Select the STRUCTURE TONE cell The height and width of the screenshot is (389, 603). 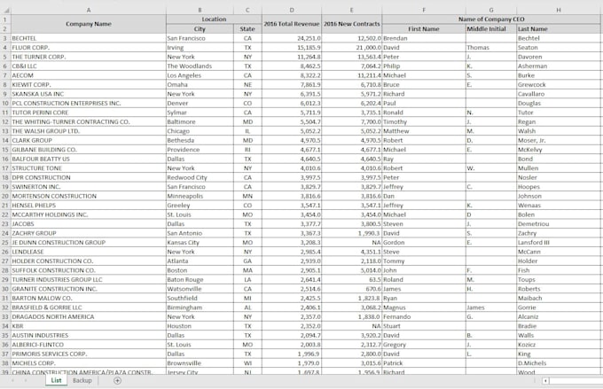tap(89, 168)
